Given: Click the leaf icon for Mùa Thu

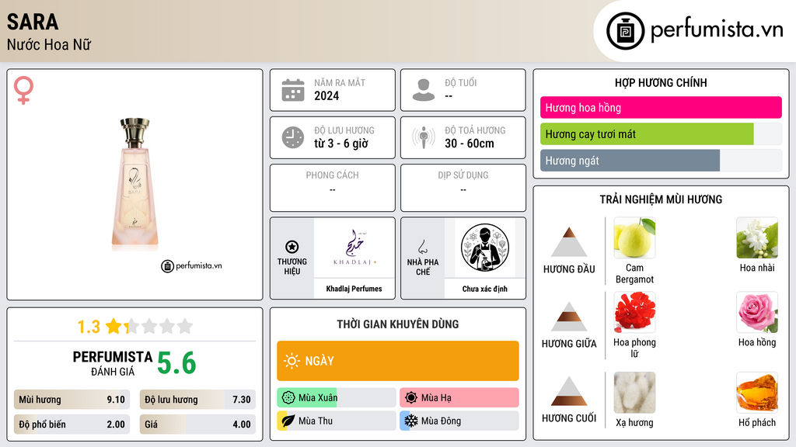Looking at the screenshot, I should coord(288,421).
